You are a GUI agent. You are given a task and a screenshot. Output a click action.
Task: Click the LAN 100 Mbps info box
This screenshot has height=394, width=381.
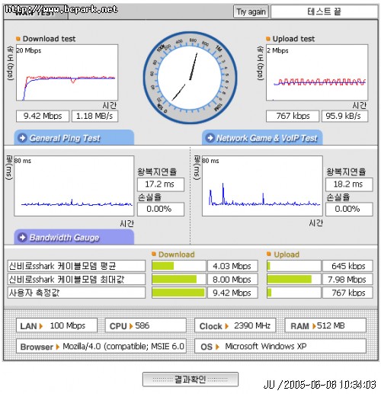(x=56, y=325)
